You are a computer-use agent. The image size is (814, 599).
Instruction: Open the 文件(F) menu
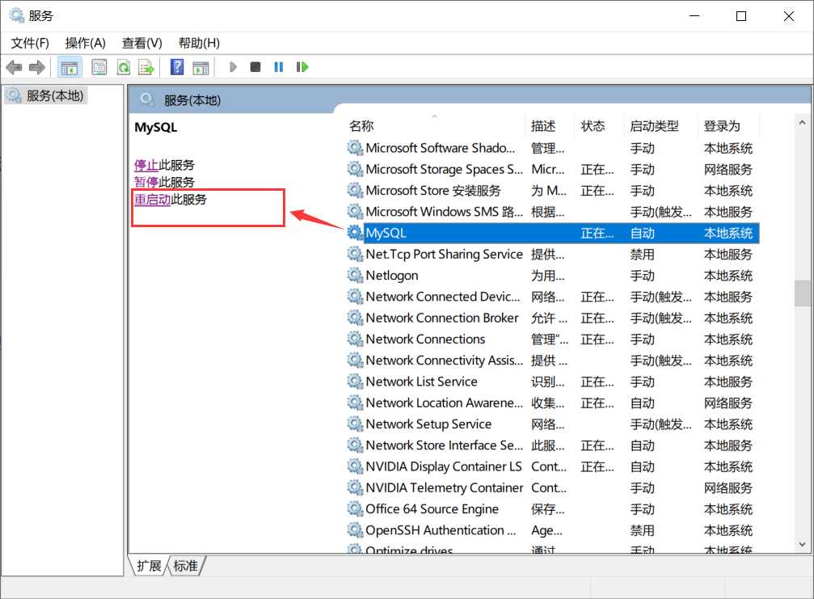[x=30, y=43]
